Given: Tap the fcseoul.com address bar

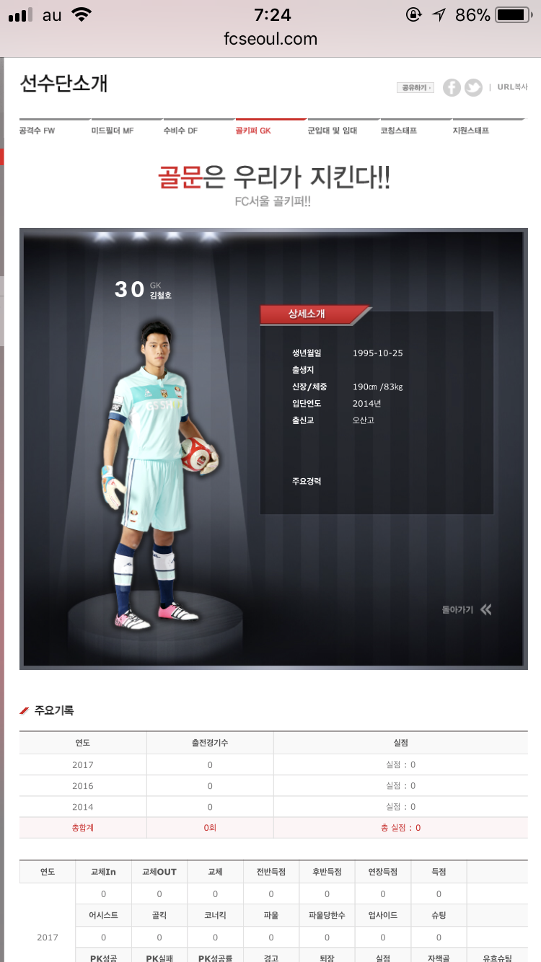Looking at the screenshot, I should coord(270,39).
